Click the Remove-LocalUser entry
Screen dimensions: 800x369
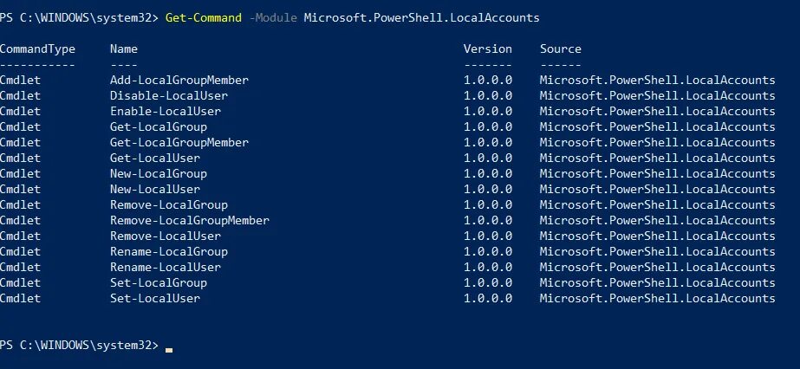point(166,236)
